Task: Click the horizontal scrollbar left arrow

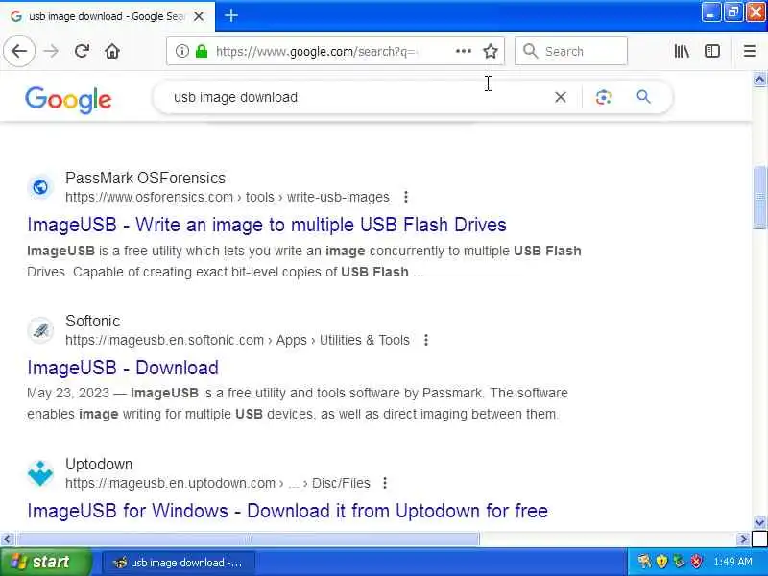Action: (7, 540)
